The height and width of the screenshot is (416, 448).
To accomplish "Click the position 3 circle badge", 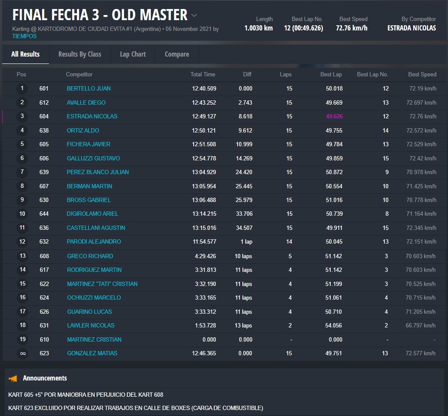I will [x=22, y=117].
